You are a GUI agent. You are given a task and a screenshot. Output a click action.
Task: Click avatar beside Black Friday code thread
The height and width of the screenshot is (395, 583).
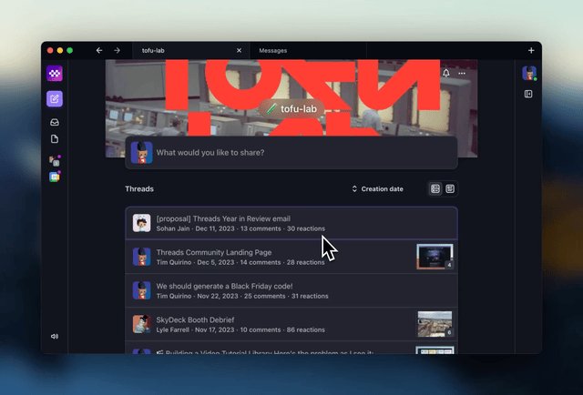pos(142,290)
